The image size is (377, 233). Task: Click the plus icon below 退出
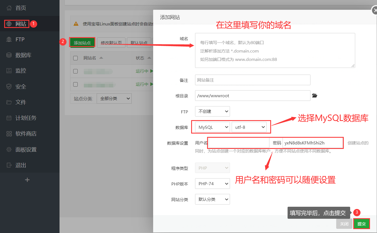27,180
